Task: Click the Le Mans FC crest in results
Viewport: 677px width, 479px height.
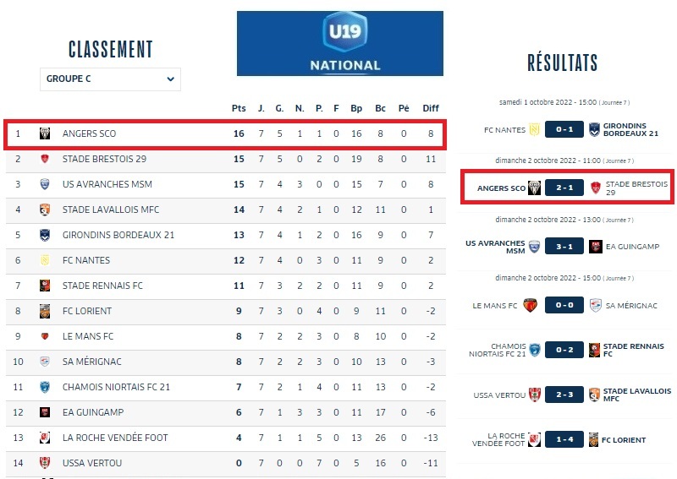Action: [531, 305]
